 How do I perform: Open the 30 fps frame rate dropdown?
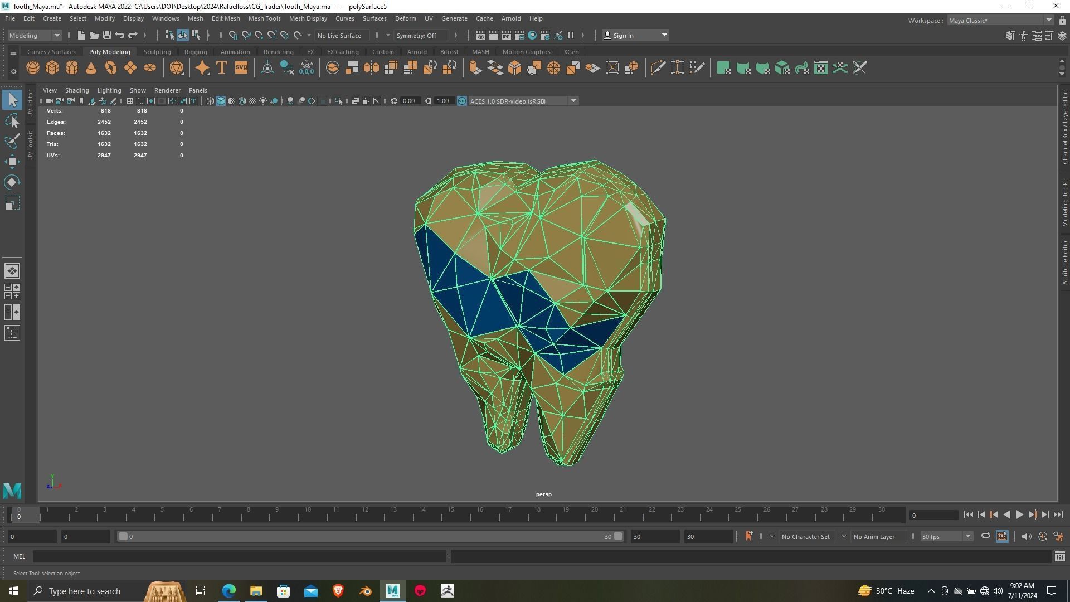point(946,536)
